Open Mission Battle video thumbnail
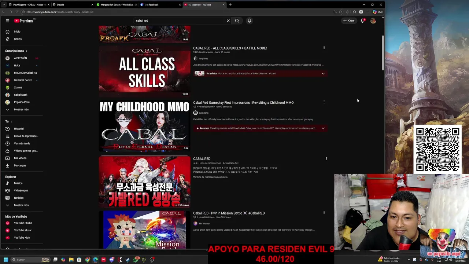Screen dimensions: 469x264 pyautogui.click(x=144, y=230)
